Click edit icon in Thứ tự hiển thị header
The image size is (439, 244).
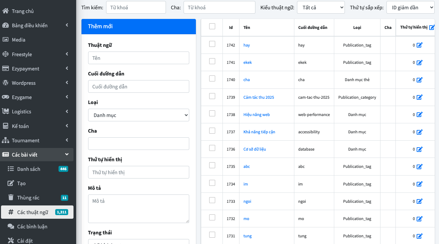[x=432, y=28]
